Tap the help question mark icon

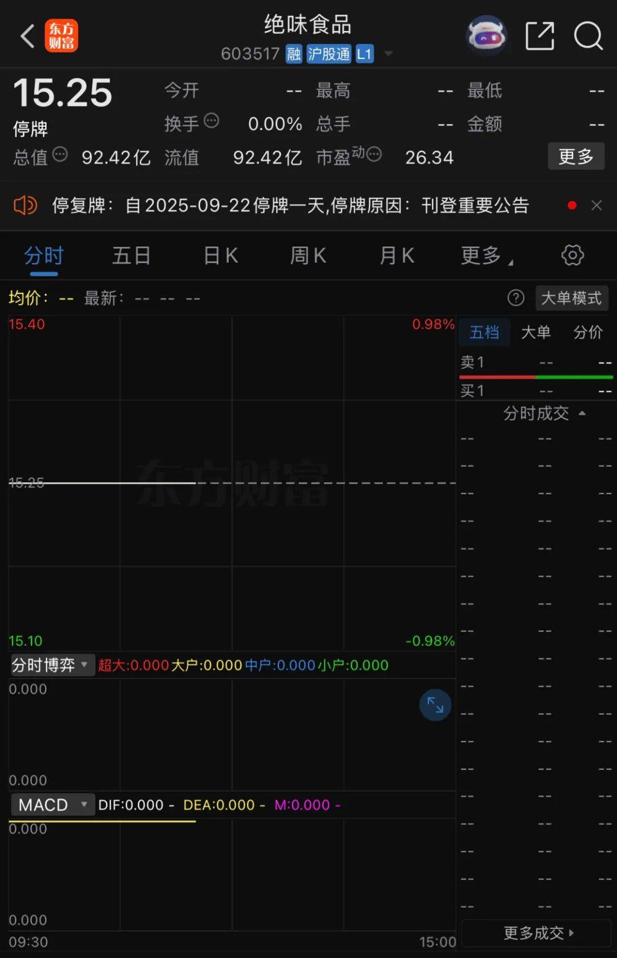(x=515, y=298)
